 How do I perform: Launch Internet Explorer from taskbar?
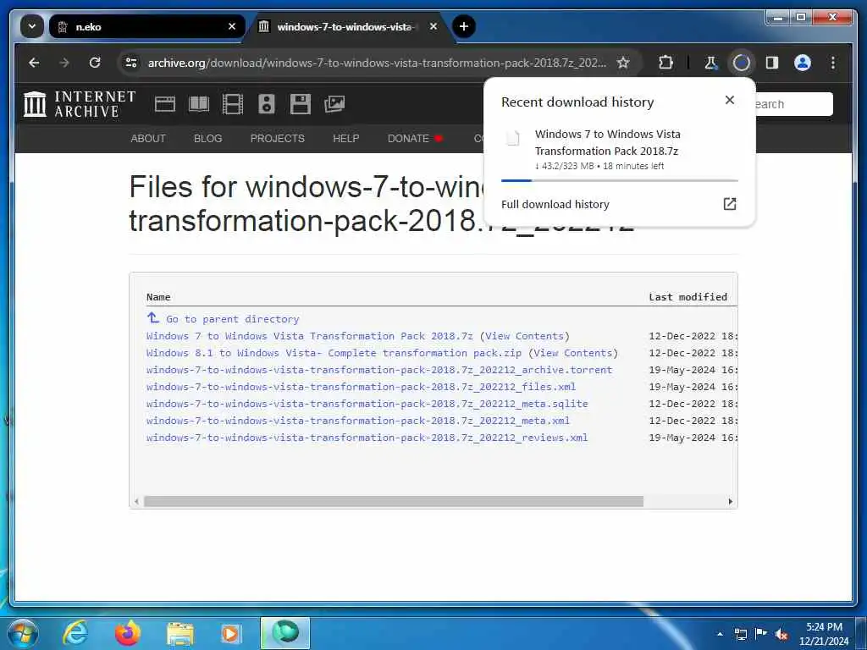[75, 633]
